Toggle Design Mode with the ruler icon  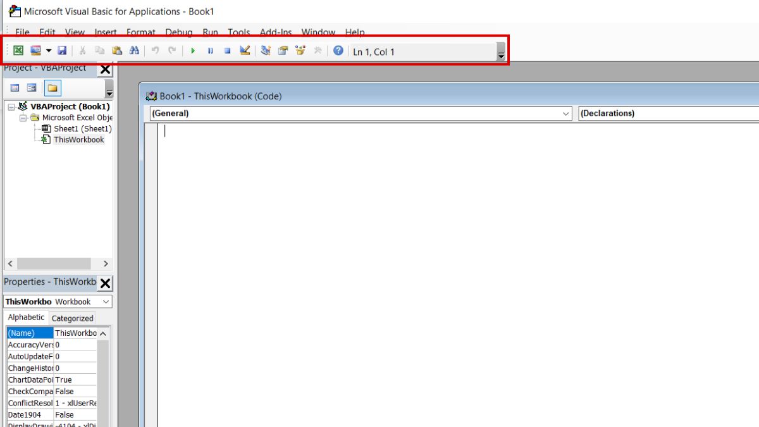click(245, 51)
